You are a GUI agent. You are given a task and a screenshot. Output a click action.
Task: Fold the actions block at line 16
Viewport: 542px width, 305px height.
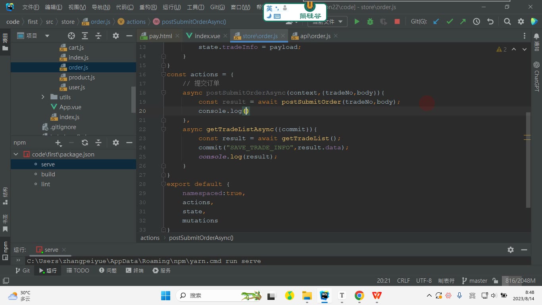(x=163, y=74)
